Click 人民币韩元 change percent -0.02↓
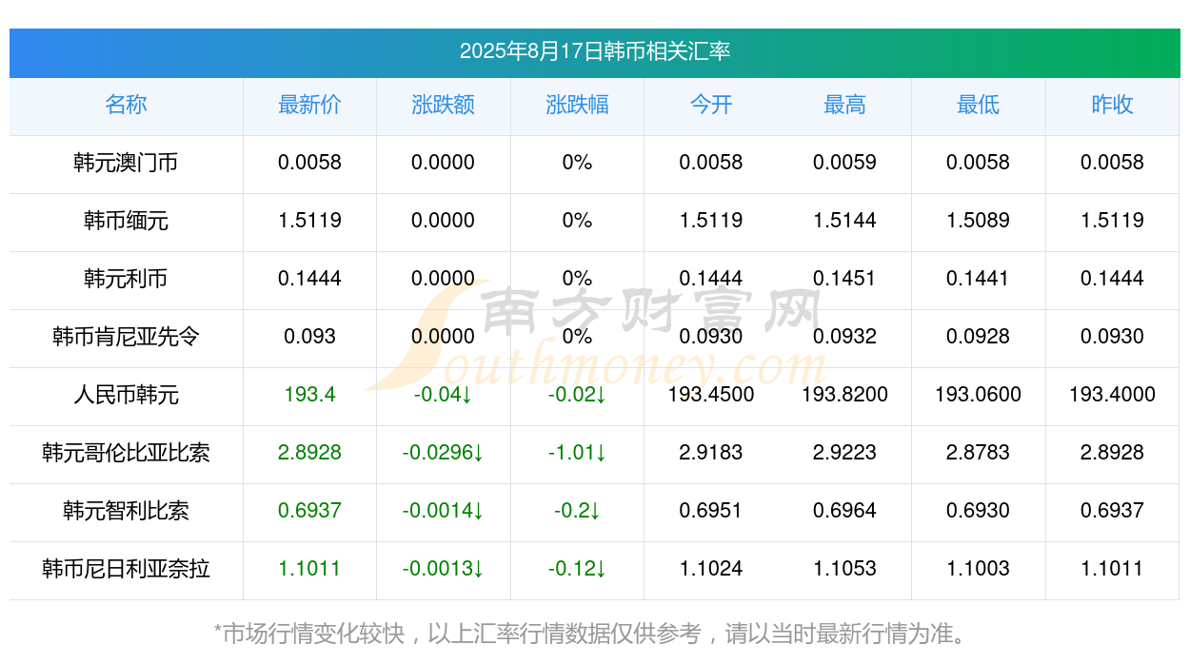Screen dimensions: 1190x664 pyautogui.click(x=577, y=395)
